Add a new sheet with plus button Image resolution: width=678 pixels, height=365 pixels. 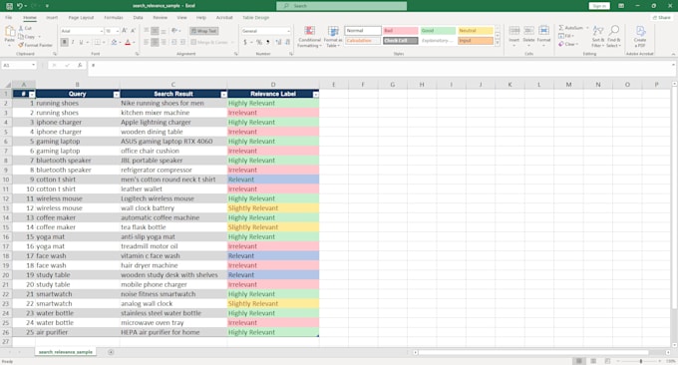(x=111, y=352)
